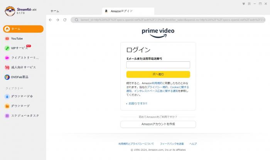Open 利用規約とプライバシーについて footer link
This screenshot has height=160, width=270.
(136, 144)
